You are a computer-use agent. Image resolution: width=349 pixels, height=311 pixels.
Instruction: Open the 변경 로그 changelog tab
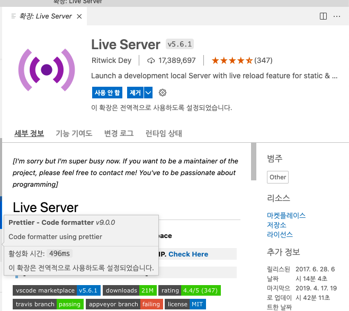pyautogui.click(x=119, y=133)
